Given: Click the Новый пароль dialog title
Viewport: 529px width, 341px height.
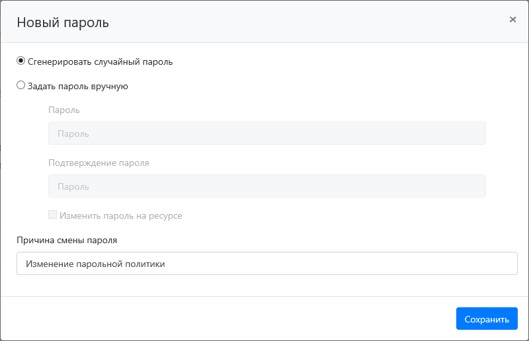Looking at the screenshot, I should (x=63, y=22).
